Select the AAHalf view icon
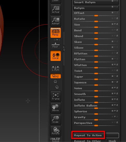This screenshot has width=126, height=142. pyautogui.click(x=56, y=21)
